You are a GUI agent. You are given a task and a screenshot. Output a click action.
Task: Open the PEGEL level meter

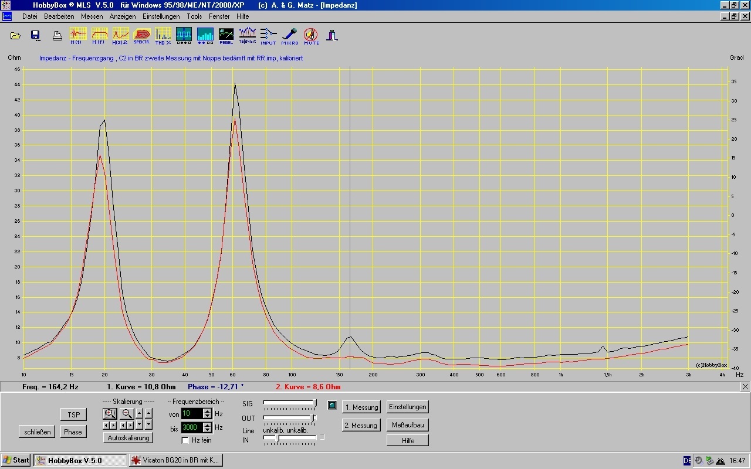(226, 35)
